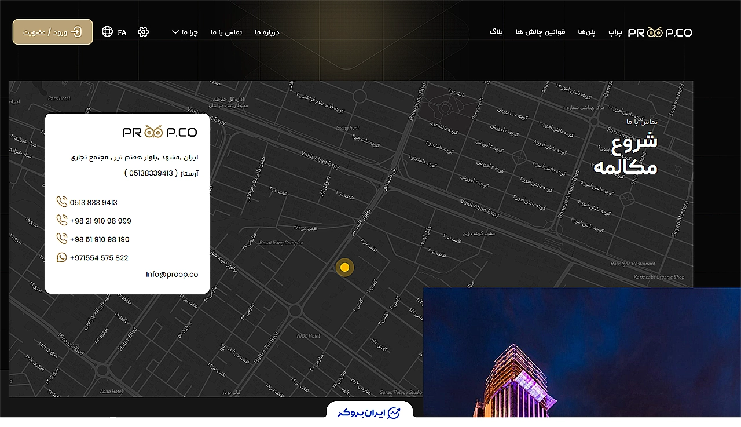
Task: Call the number +98 51 910 98 190
Action: [100, 240]
